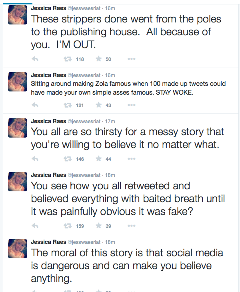Image resolution: width=240 pixels, height=292 pixels.
Task: Star the tweet with 43 favorites
Action: (x=98, y=105)
